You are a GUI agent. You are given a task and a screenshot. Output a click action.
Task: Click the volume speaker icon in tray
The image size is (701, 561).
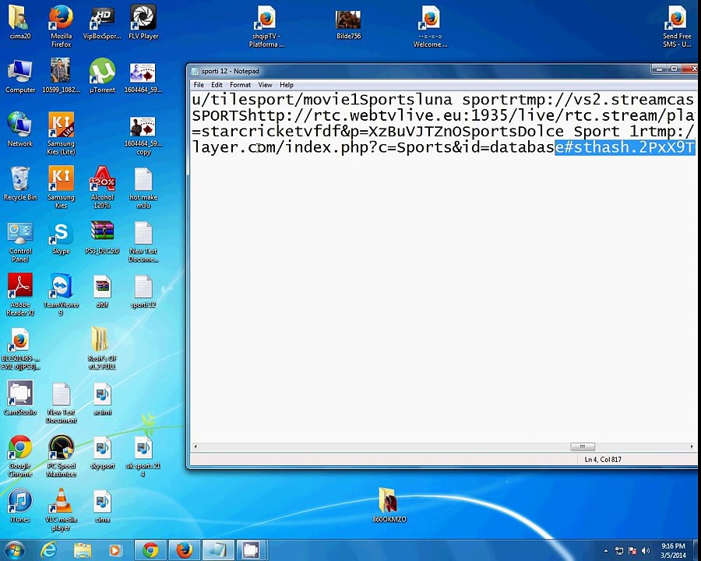tap(645, 551)
